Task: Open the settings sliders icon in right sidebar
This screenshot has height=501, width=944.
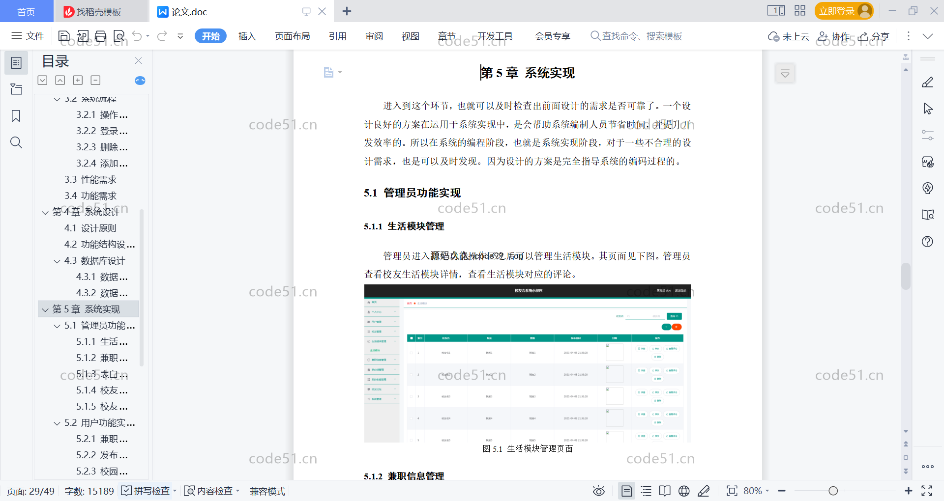Action: tap(928, 135)
